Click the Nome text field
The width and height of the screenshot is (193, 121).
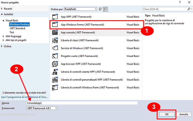click(82, 103)
